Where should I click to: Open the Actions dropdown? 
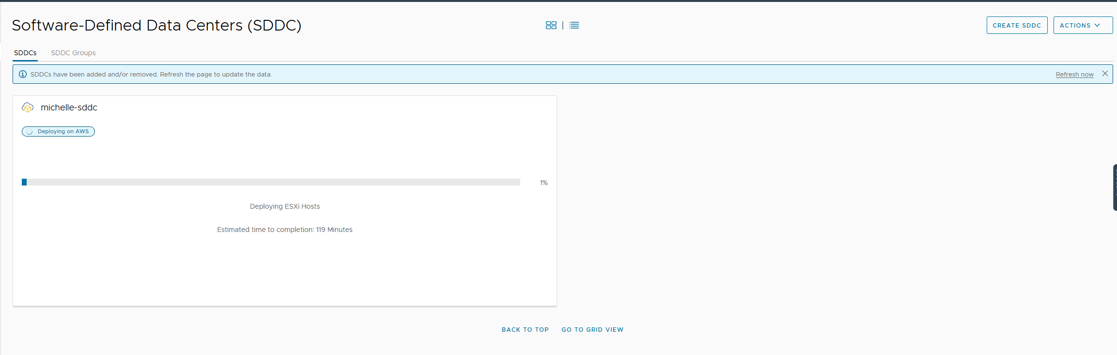1083,25
